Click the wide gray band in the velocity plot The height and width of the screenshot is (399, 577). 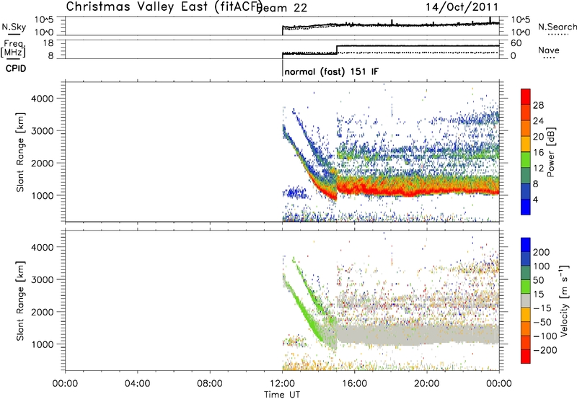418,335
